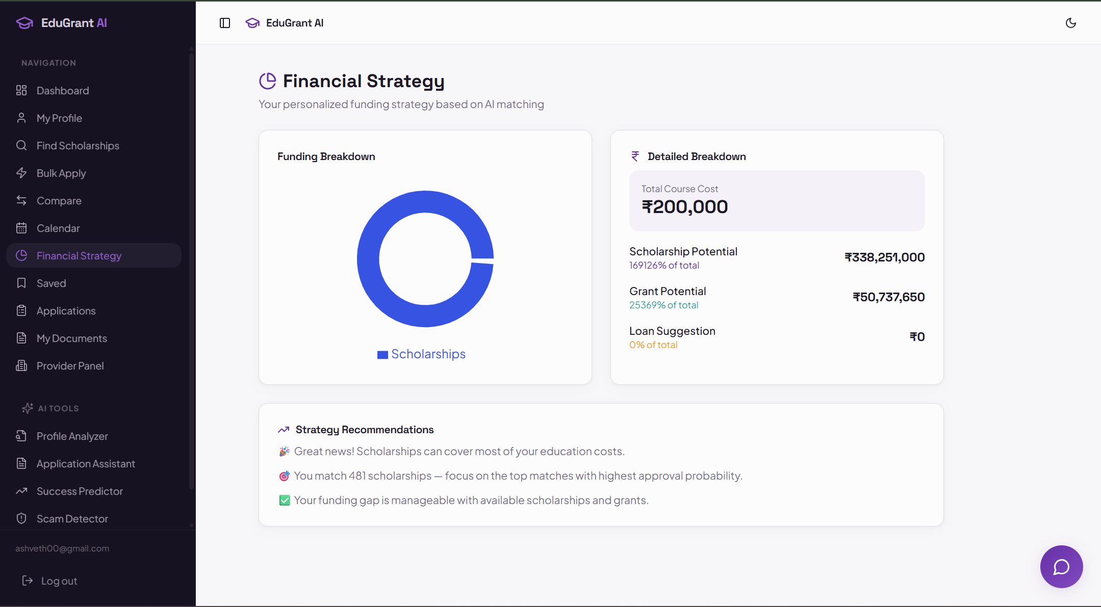
Task: Click the Find Scholarships magnifier icon
Action: point(21,145)
